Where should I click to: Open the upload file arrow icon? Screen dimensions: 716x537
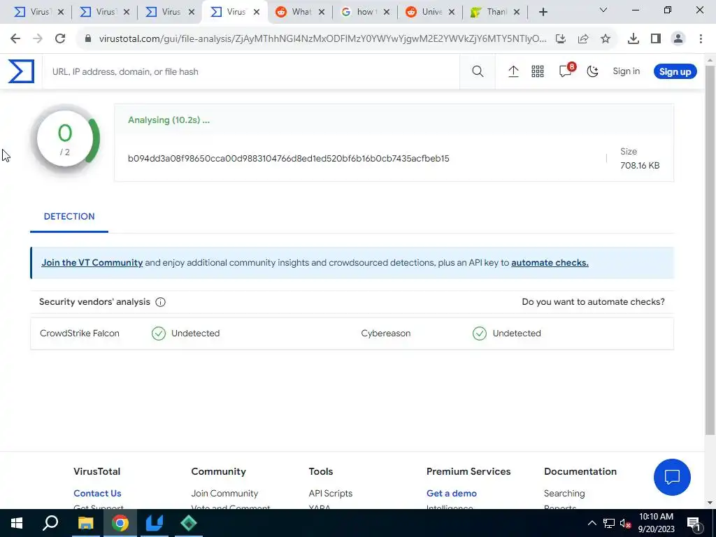(513, 71)
